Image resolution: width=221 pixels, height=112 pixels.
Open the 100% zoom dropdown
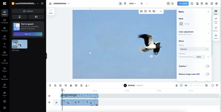(x=132, y=3)
